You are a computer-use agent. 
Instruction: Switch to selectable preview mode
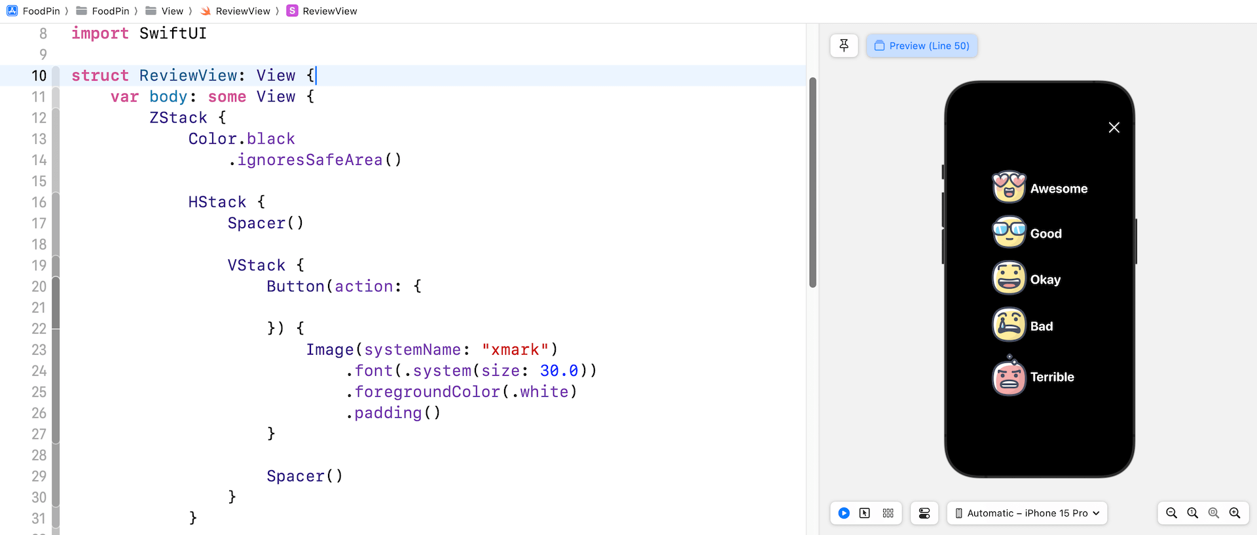(865, 513)
